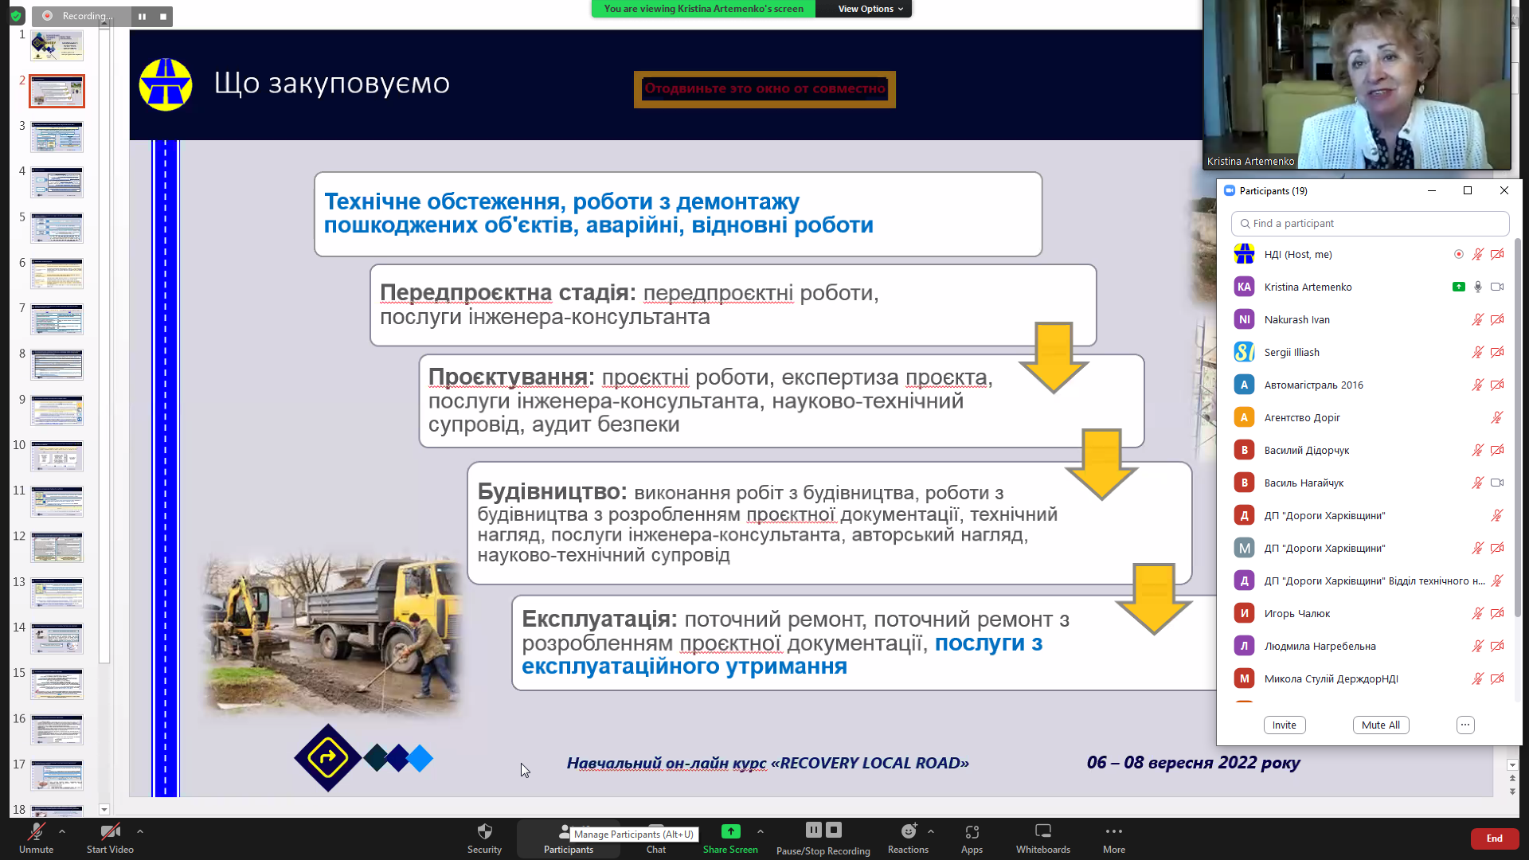Open the Reactions emoji menu
This screenshot has height=860, width=1529.
[908, 832]
